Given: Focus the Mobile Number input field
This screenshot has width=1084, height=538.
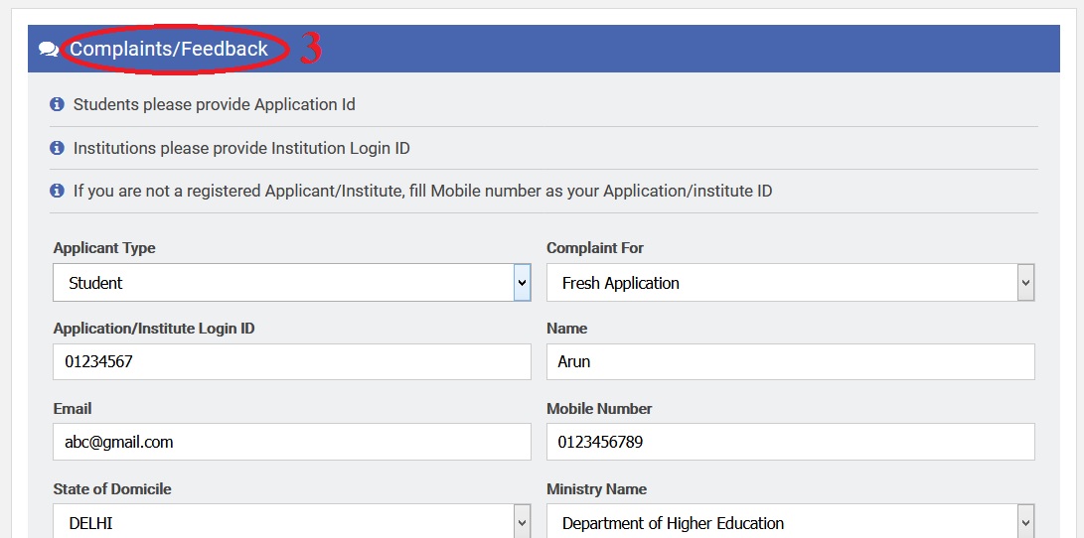Looking at the screenshot, I should pyautogui.click(x=790, y=442).
